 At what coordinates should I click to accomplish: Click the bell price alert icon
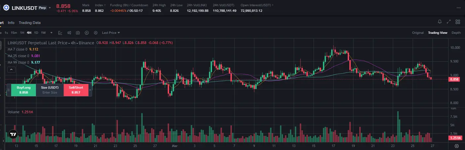pyautogui.click(x=440, y=22)
